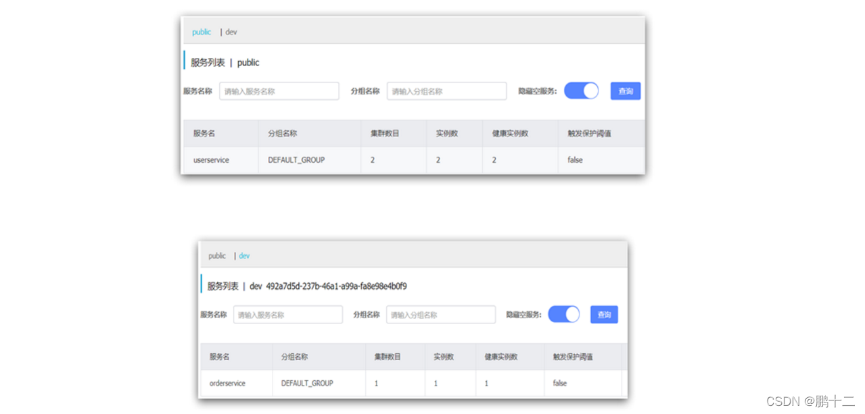865x414 pixels.
Task: Focus the service name input in the dev panel
Action: (288, 315)
